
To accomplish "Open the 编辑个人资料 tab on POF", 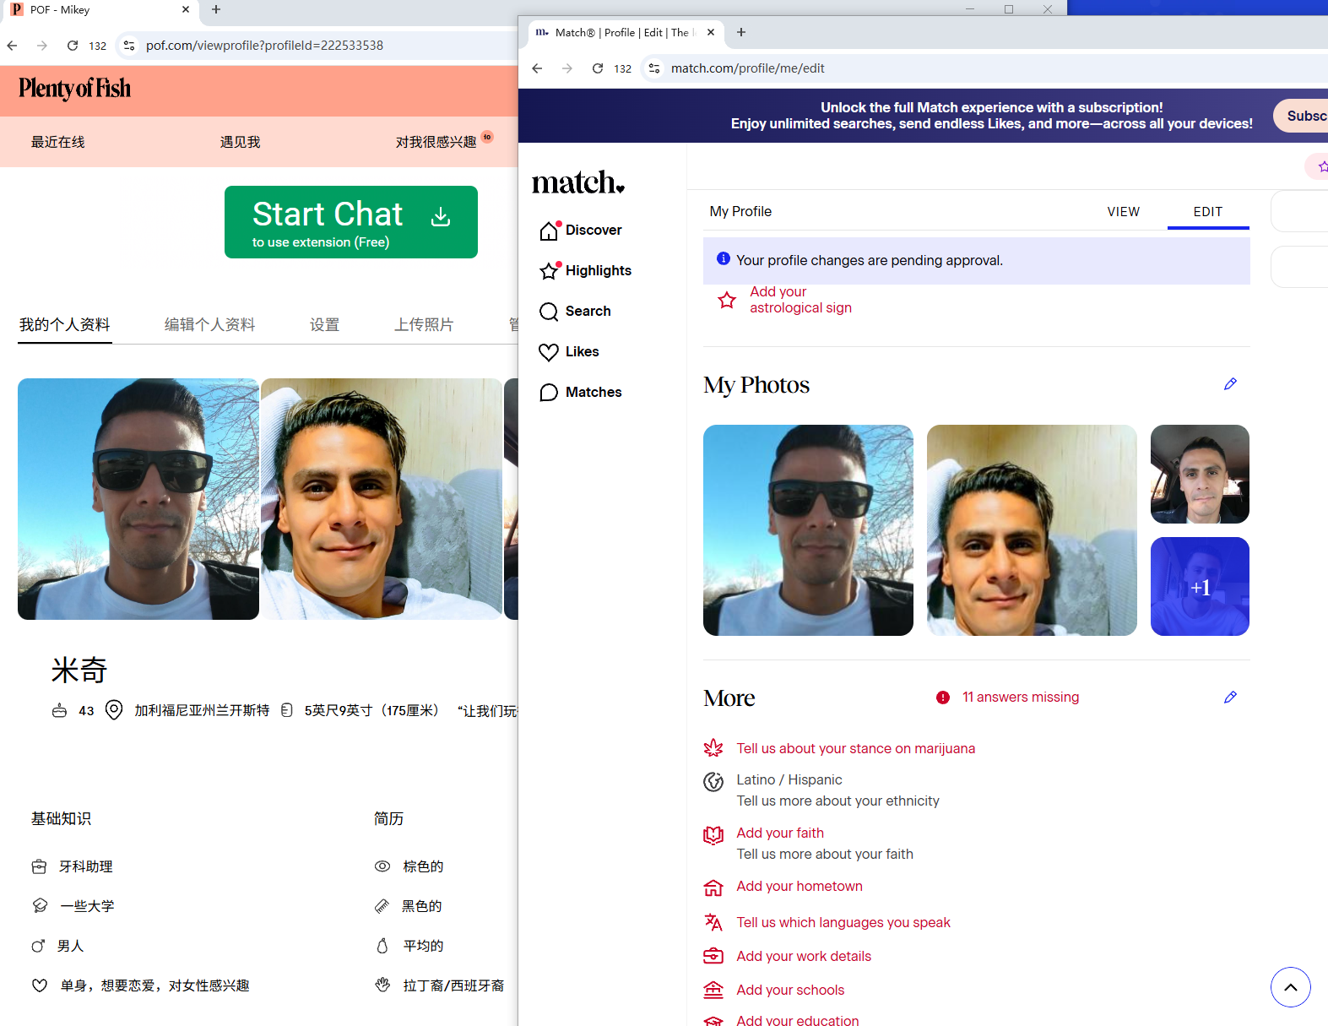I will pyautogui.click(x=209, y=325).
